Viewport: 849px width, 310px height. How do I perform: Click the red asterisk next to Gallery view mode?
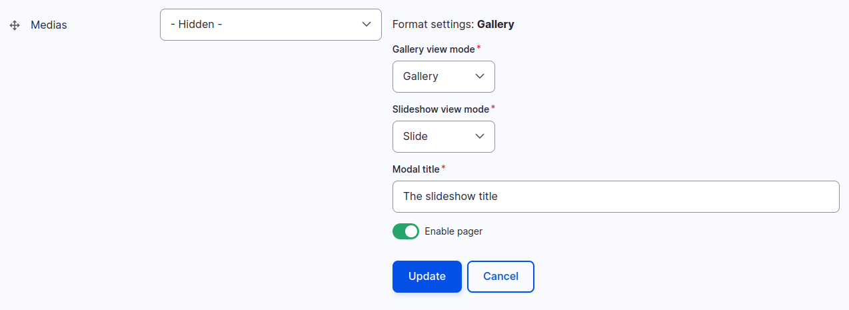click(478, 48)
